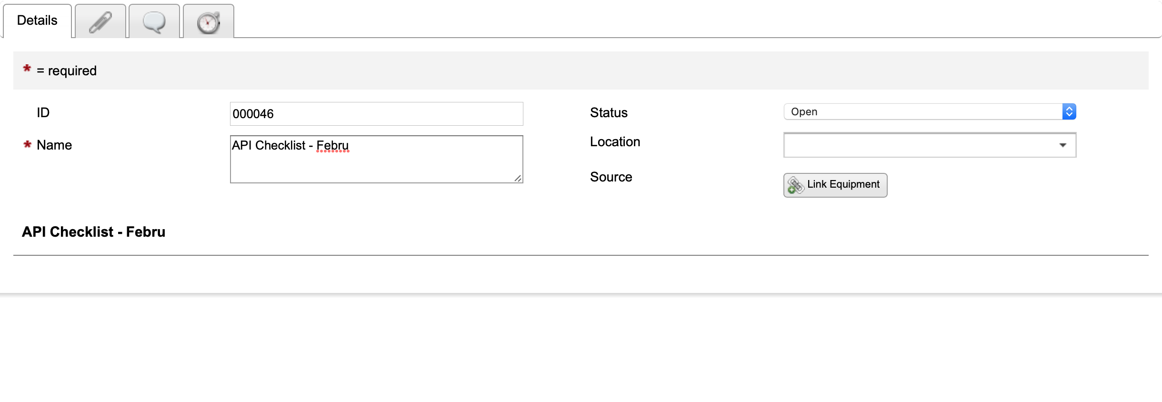Select the clock icon tab on the right
1162x402 pixels.
point(208,20)
